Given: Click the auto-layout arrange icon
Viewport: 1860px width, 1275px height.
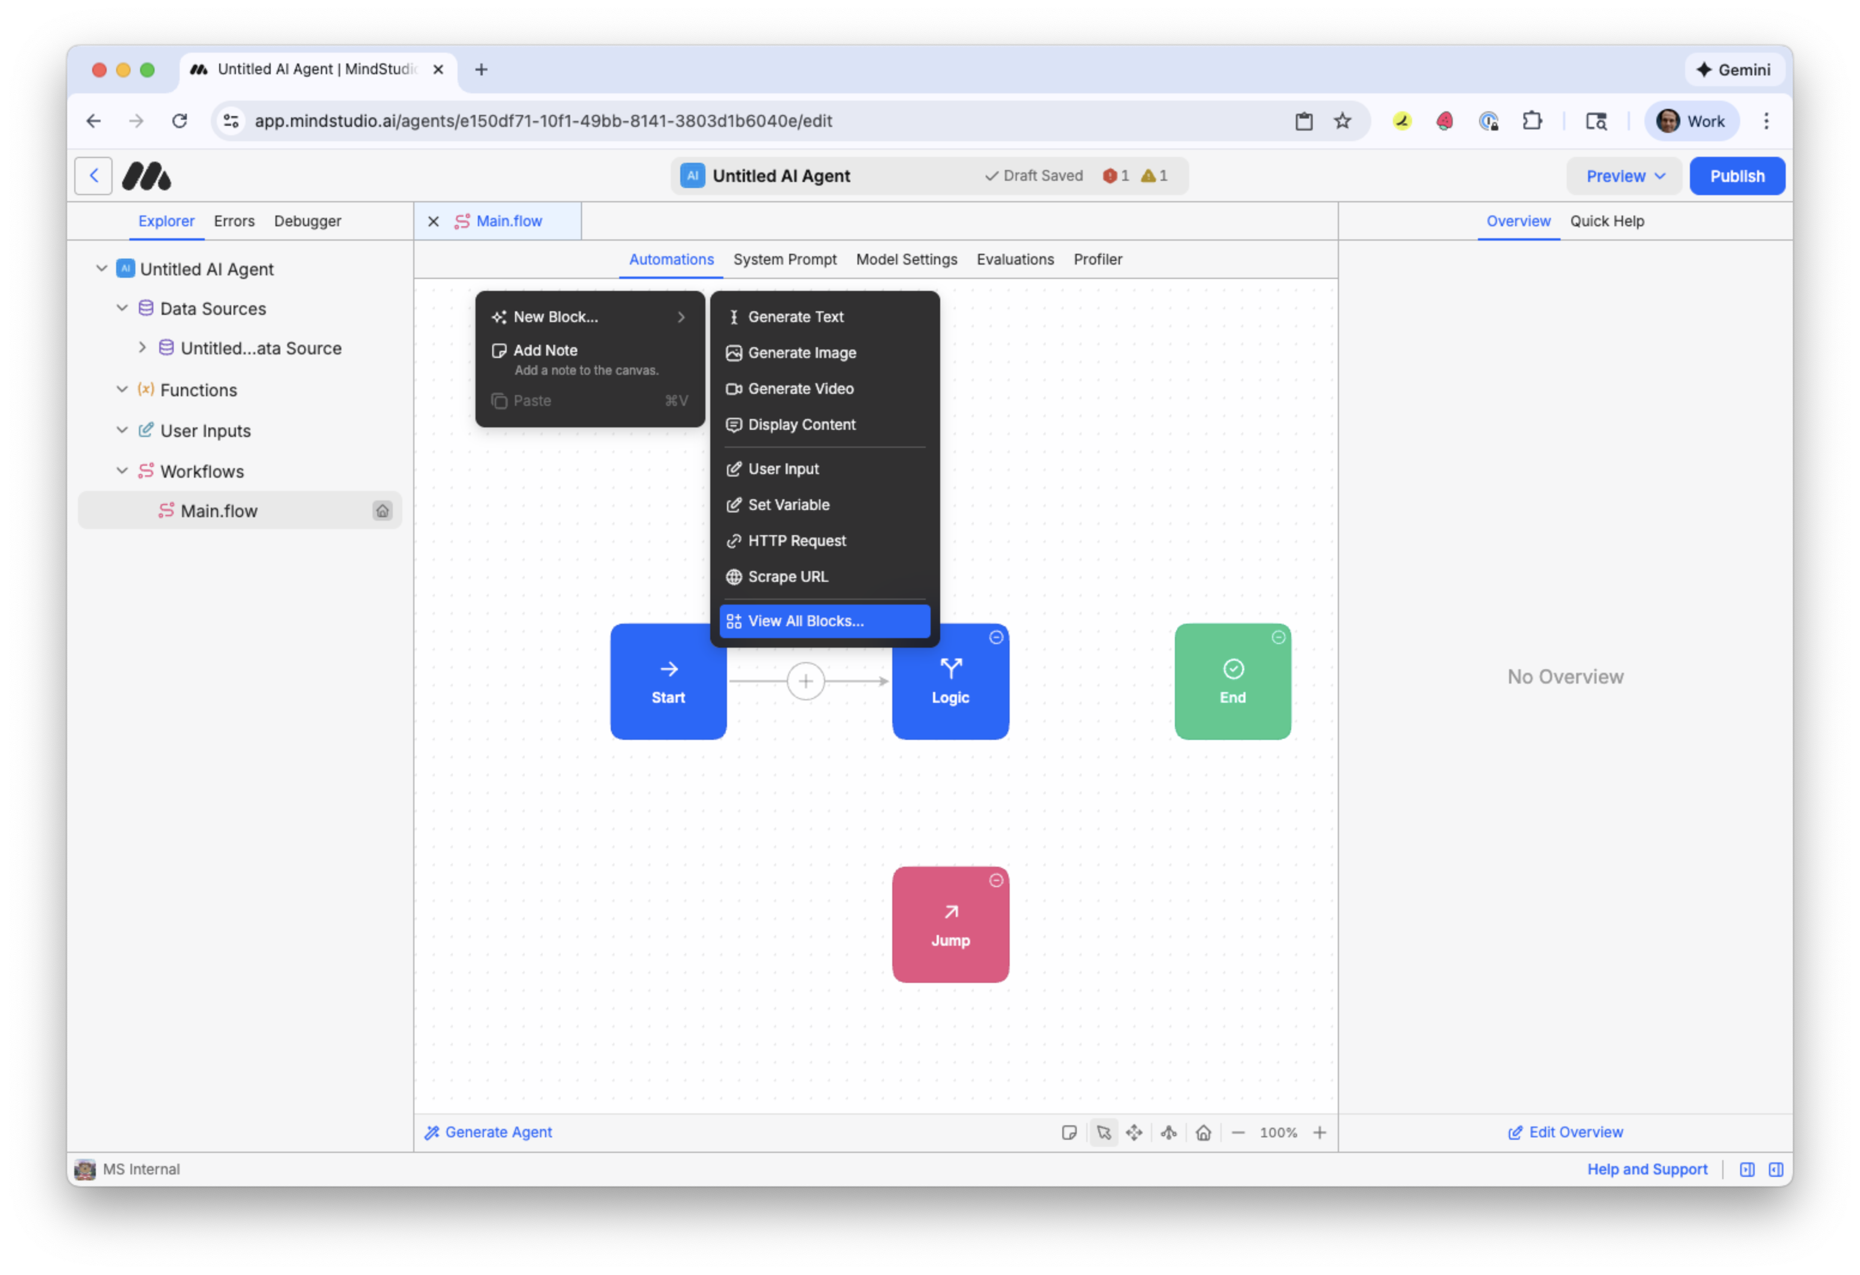Looking at the screenshot, I should [x=1168, y=1132].
